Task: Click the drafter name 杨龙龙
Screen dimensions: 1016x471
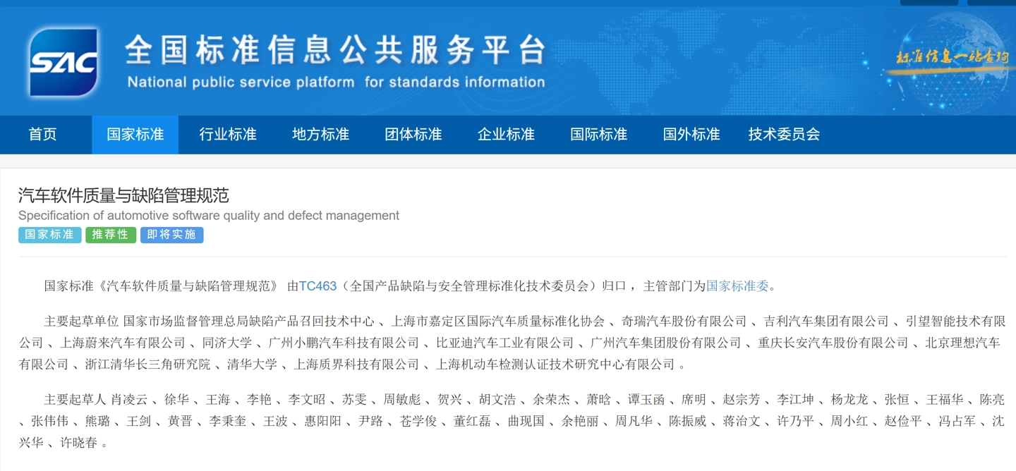Action: (849, 400)
